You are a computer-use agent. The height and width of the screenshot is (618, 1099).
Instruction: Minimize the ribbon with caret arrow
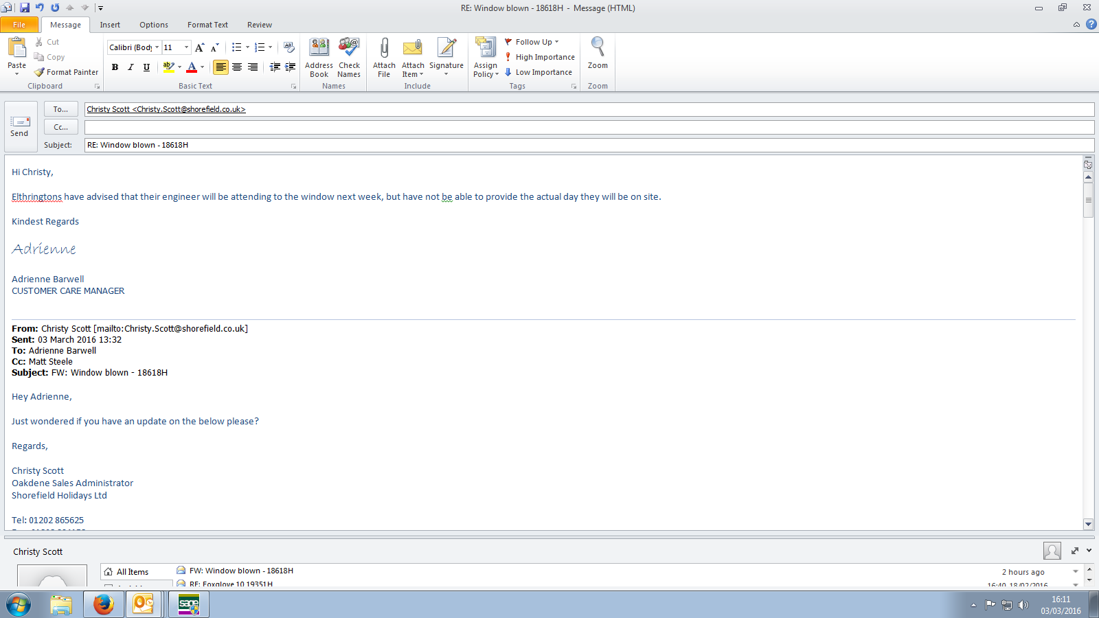(1076, 24)
